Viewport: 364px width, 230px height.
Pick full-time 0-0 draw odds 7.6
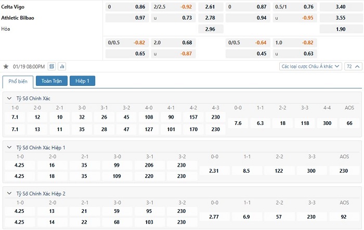[238, 123]
